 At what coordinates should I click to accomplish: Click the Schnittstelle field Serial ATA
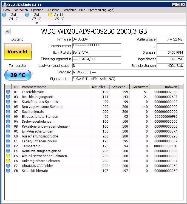click(97, 52)
